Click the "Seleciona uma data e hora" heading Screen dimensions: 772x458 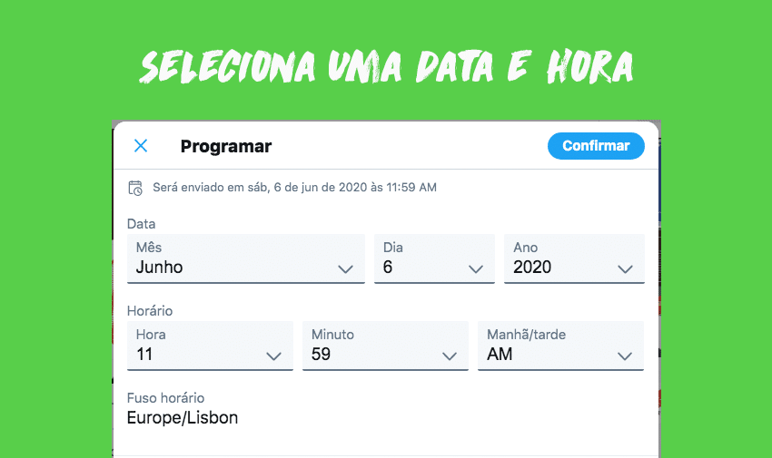[386, 65]
